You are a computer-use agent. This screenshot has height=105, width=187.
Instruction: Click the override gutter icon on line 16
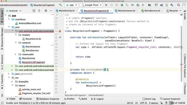60,37
